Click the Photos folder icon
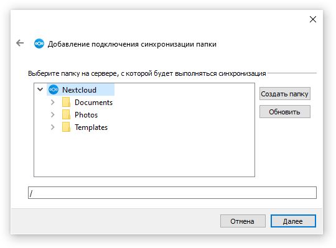Viewport: 336px width, 248px height. [66, 115]
